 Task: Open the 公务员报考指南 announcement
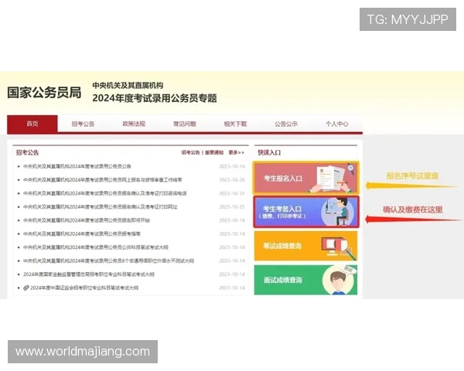(x=82, y=234)
